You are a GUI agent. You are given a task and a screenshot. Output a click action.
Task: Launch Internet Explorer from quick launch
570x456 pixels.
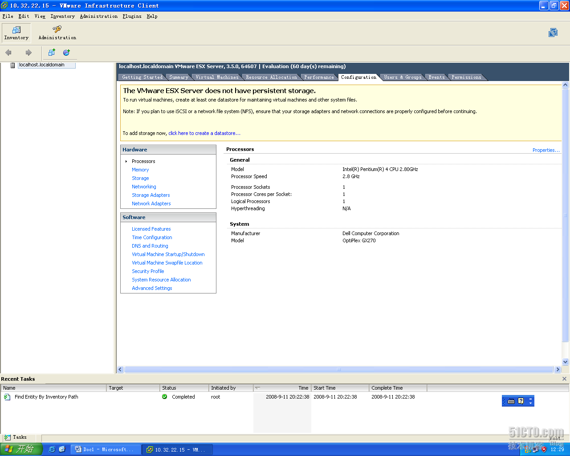tap(52, 449)
